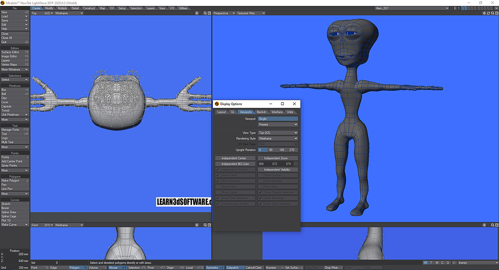Uncheck Show Points in Display Options
This screenshot has height=270, width=499.
(x=218, y=175)
